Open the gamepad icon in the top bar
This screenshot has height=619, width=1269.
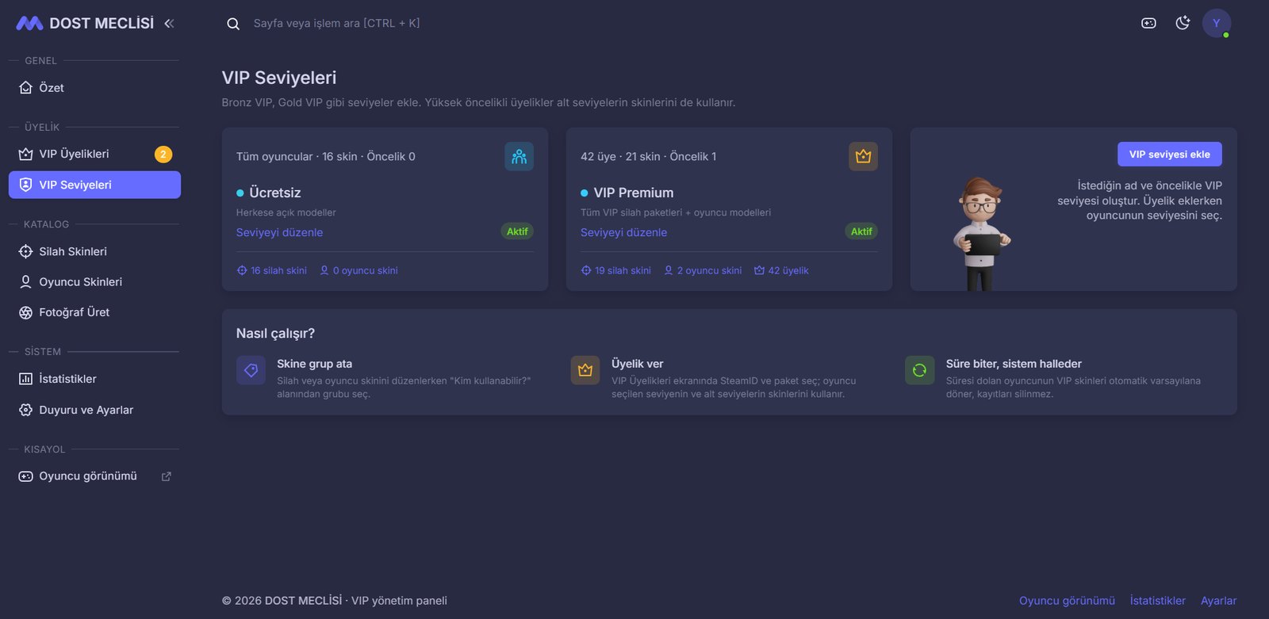click(x=1148, y=23)
